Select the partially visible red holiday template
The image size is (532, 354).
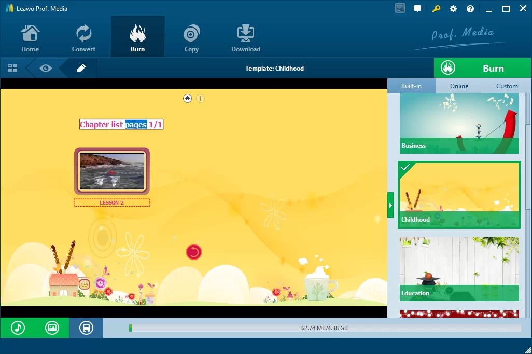tap(459, 314)
